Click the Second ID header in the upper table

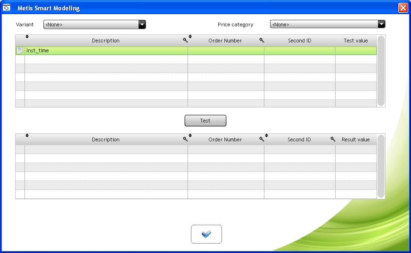coord(300,41)
